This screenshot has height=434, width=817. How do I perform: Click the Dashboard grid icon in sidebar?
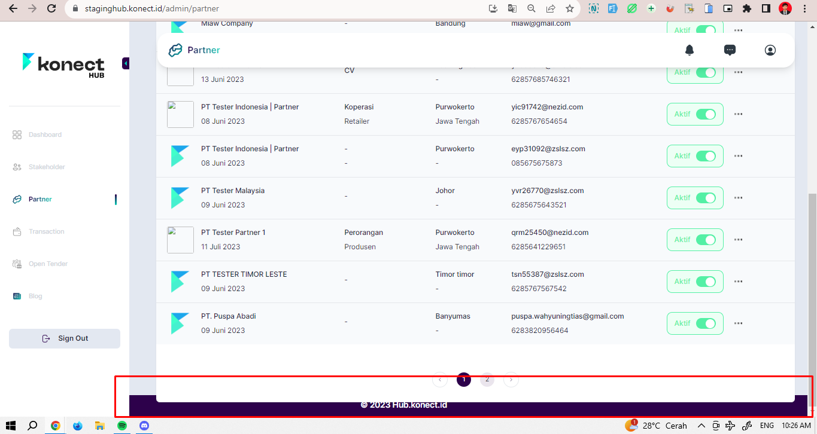tap(17, 135)
